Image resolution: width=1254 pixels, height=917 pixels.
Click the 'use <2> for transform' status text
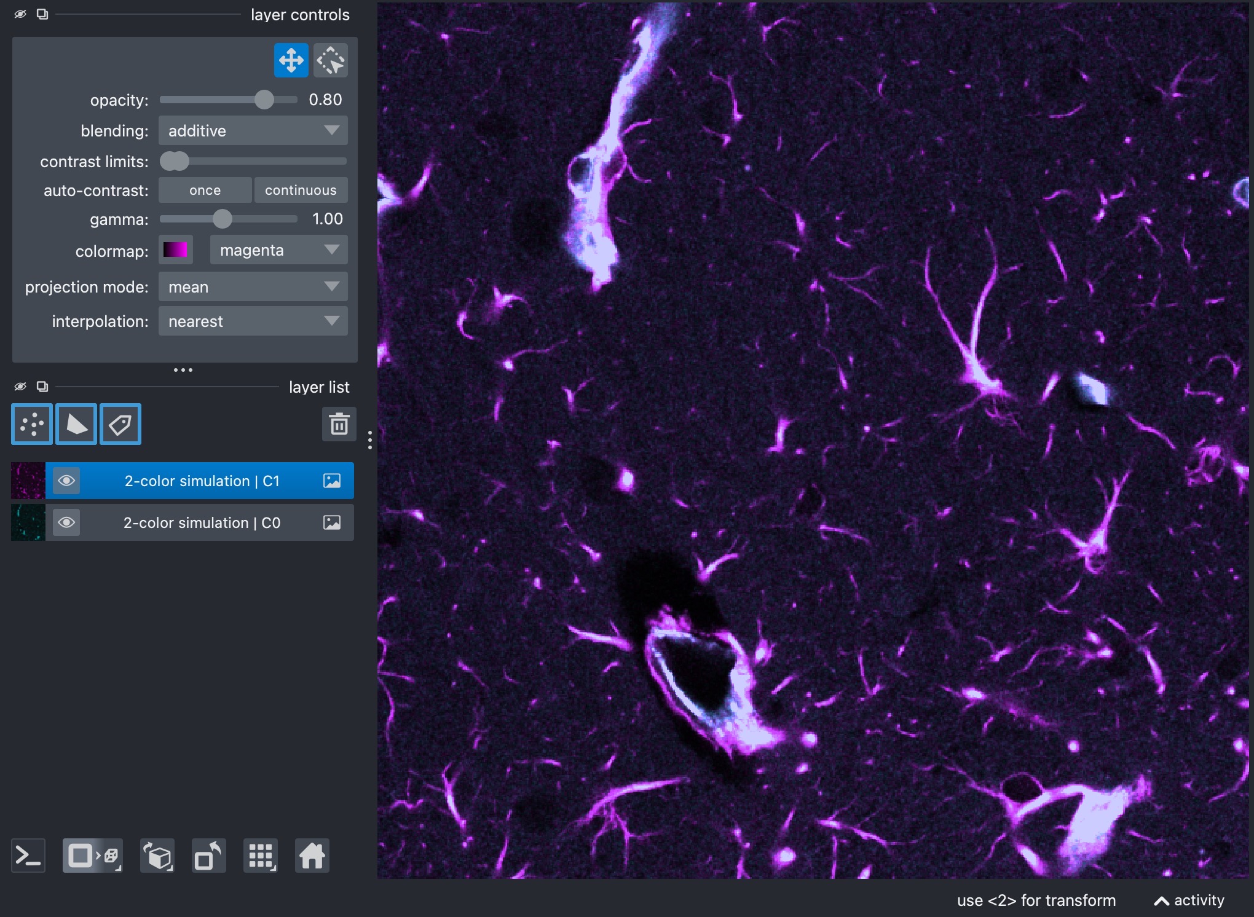point(1036,900)
